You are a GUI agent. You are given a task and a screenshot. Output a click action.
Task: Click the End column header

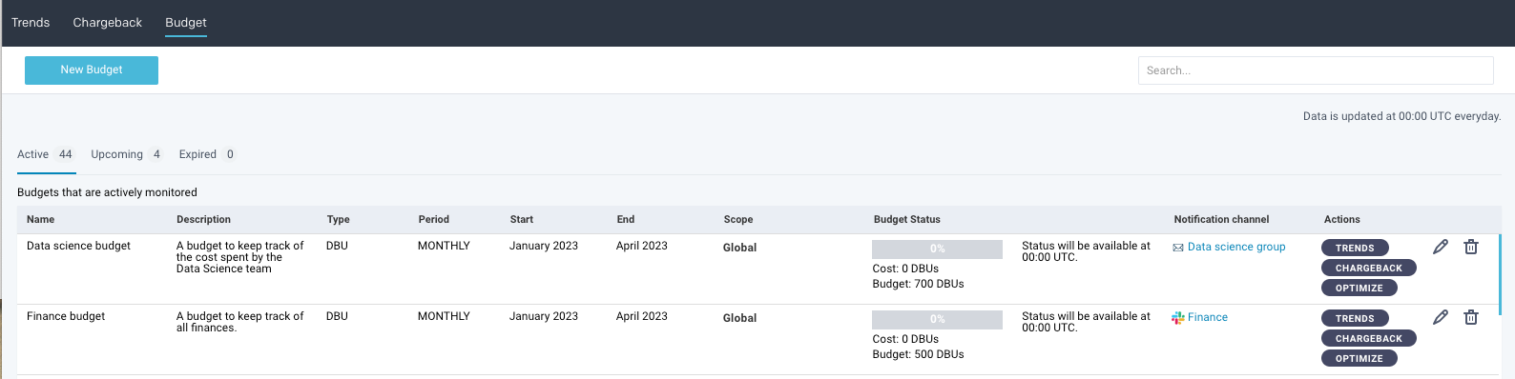click(x=625, y=219)
